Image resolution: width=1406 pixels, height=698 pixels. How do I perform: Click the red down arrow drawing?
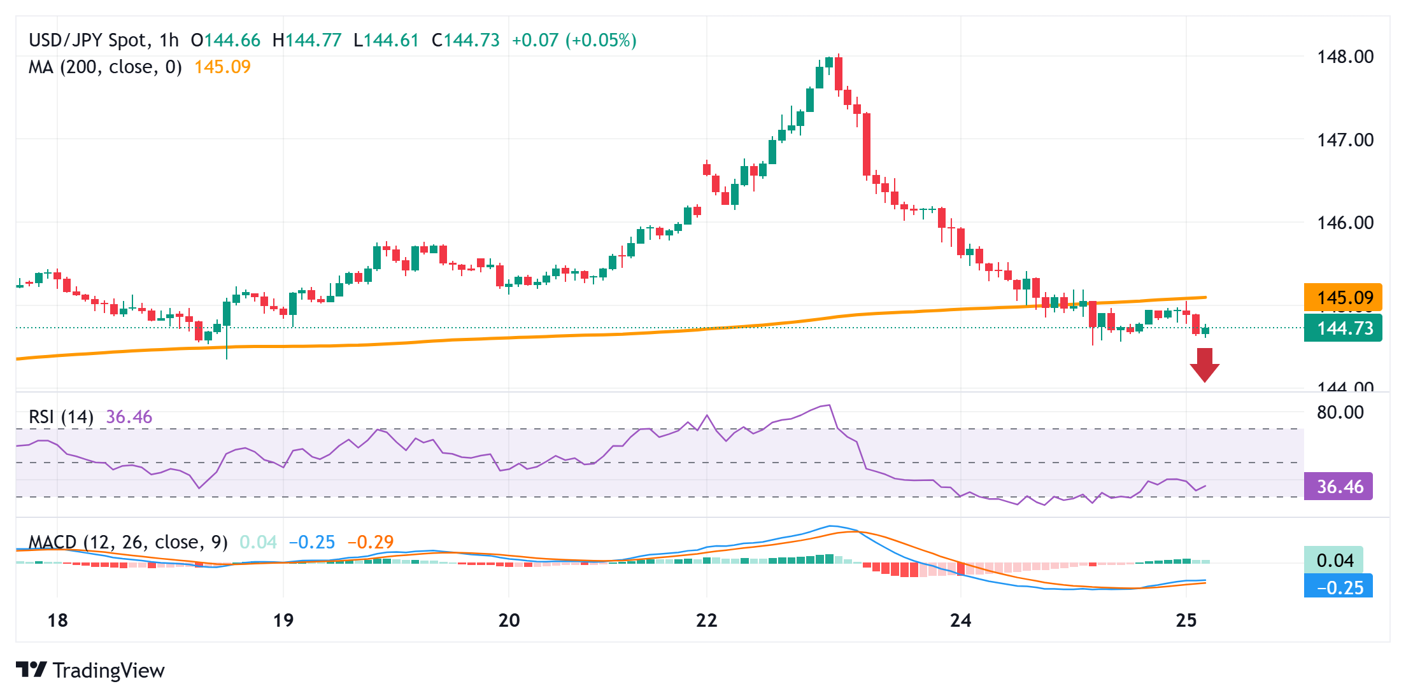coord(1204,366)
